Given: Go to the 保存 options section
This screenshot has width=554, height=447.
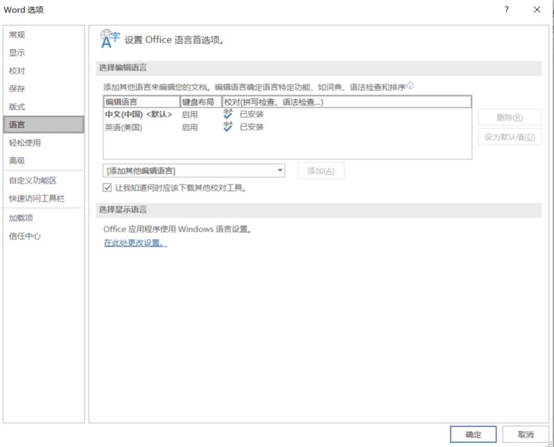Looking at the screenshot, I should click(17, 89).
